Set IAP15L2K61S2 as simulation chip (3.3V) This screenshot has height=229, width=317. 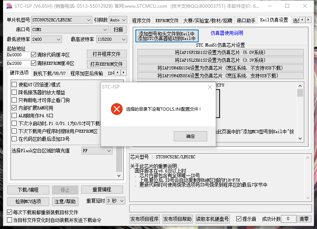(220, 60)
